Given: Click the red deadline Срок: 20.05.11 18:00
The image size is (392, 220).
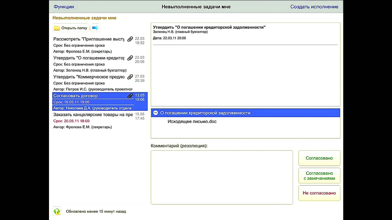Looking at the screenshot, I should (x=71, y=121).
